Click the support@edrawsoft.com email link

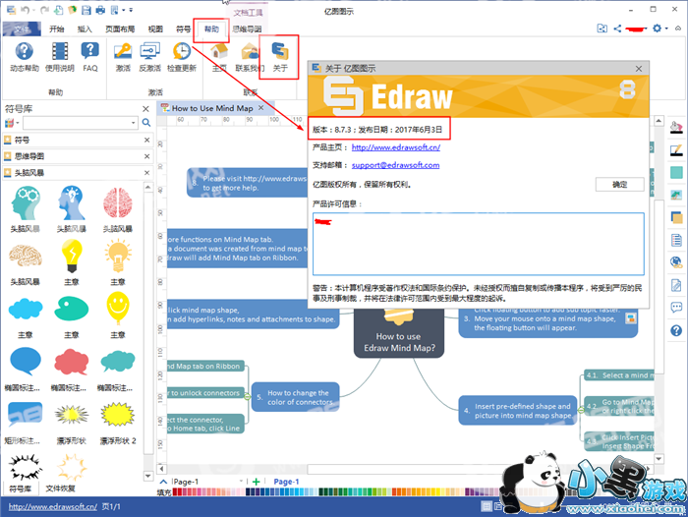click(x=395, y=165)
